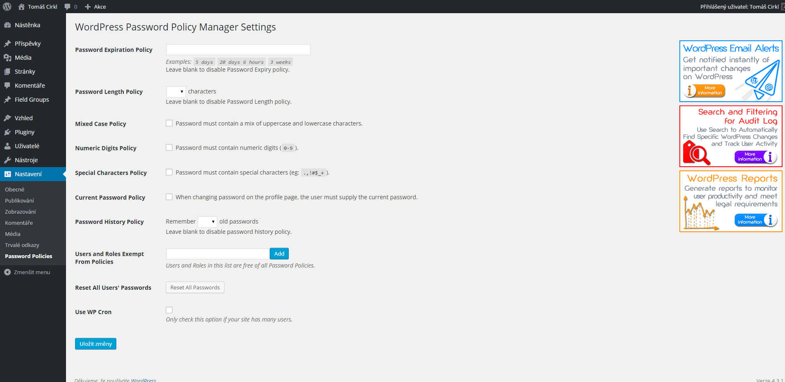
Task: Open the comments bubble icon in admin bar
Action: pyautogui.click(x=68, y=7)
